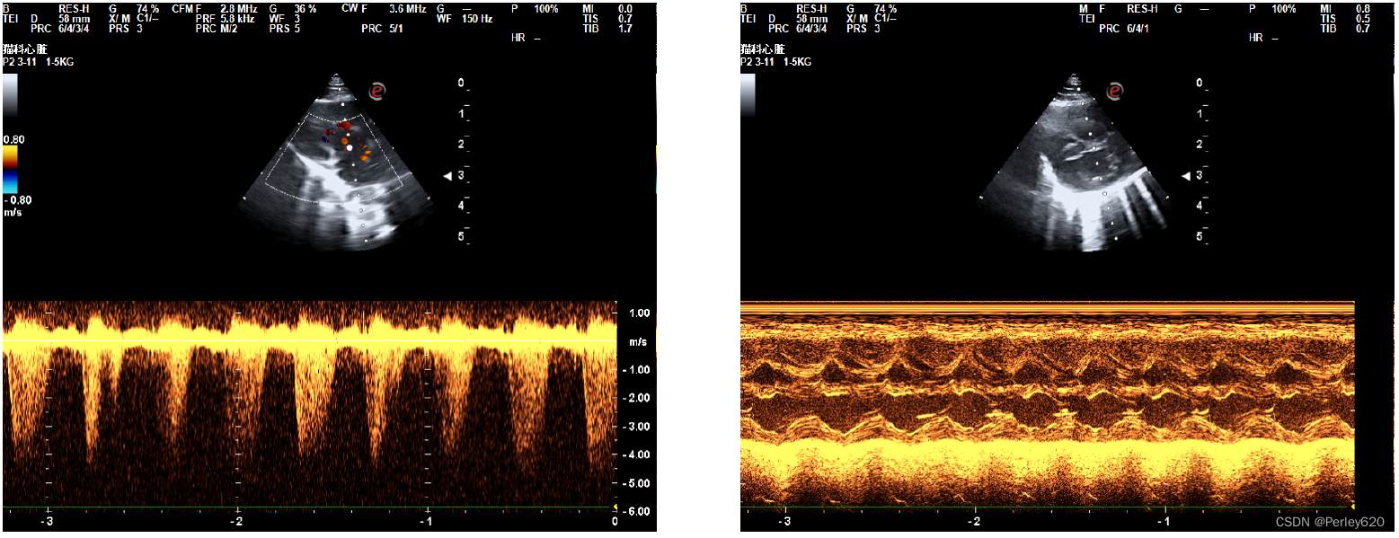Click the CW PRC value 5/1
The height and width of the screenshot is (538, 1399).
click(x=396, y=29)
